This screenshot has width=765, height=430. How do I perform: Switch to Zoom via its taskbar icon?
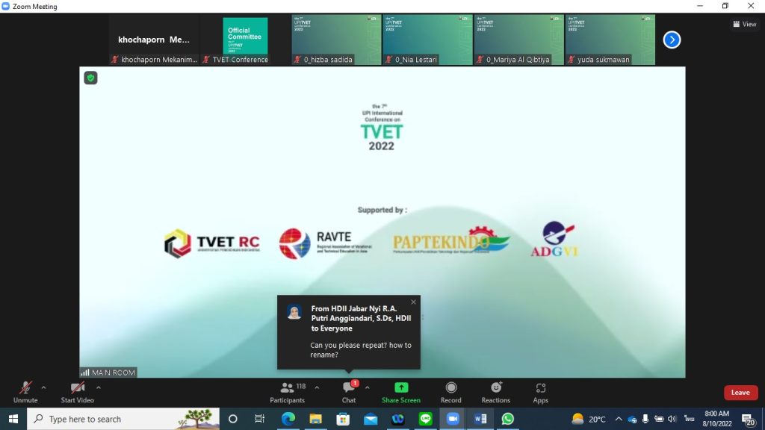click(453, 419)
